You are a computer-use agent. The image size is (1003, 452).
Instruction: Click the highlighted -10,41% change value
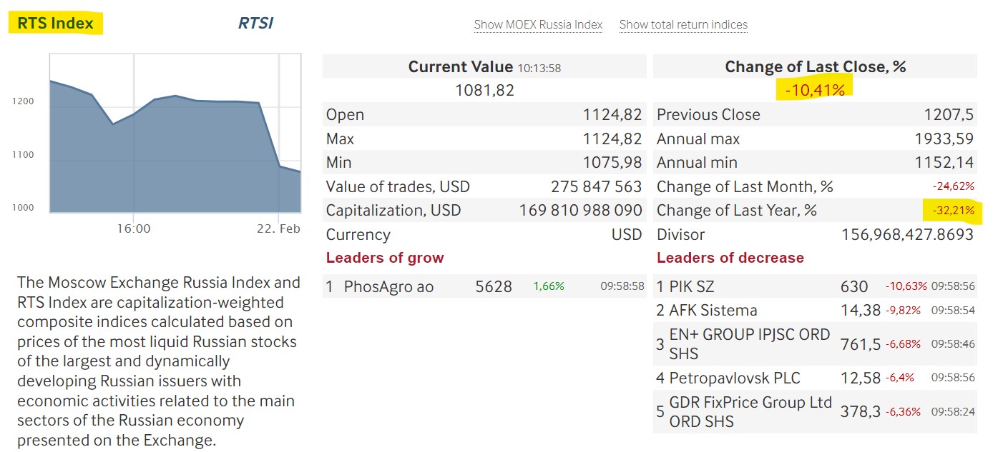coord(815,91)
